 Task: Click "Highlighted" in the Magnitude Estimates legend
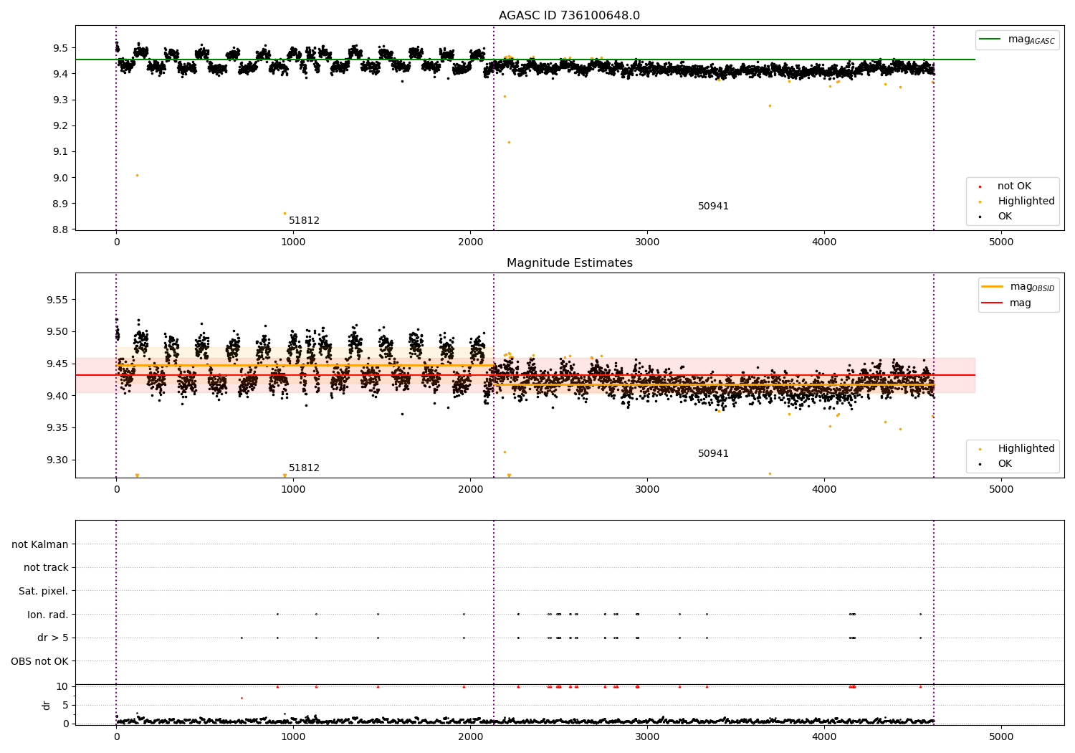(x=1026, y=449)
